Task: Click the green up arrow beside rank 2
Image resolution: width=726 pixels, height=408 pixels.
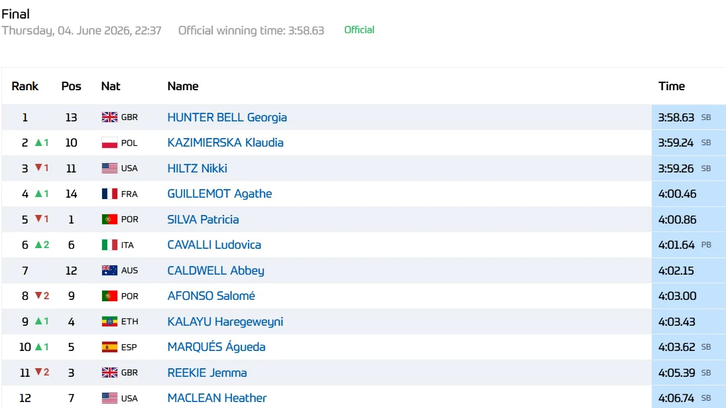Action: [38, 143]
